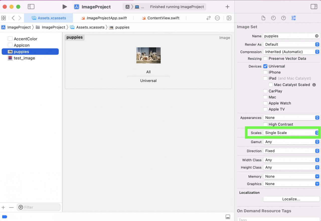Enable the iPhone device checkbox
The height and width of the screenshot is (221, 321).
[x=265, y=72]
